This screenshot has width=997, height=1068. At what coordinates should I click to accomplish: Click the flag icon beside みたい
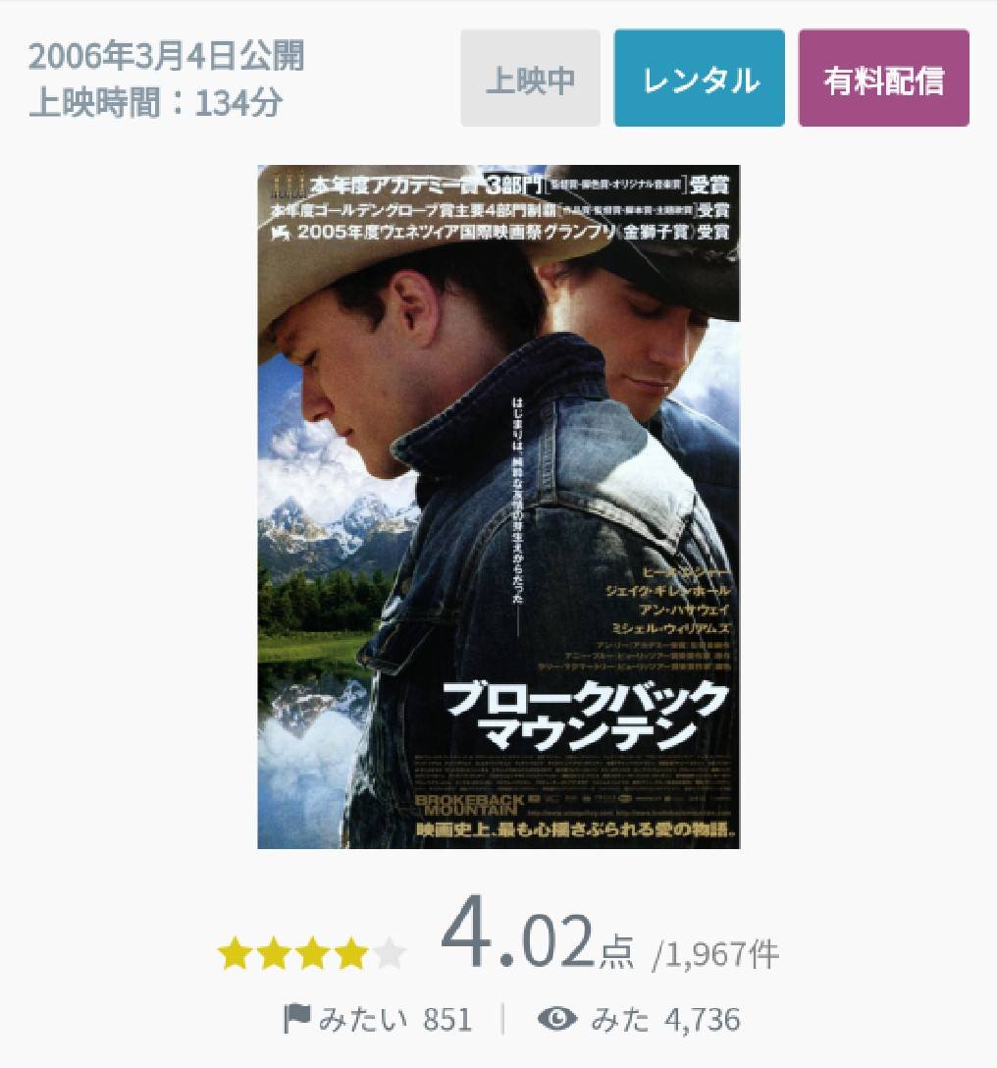click(296, 1019)
